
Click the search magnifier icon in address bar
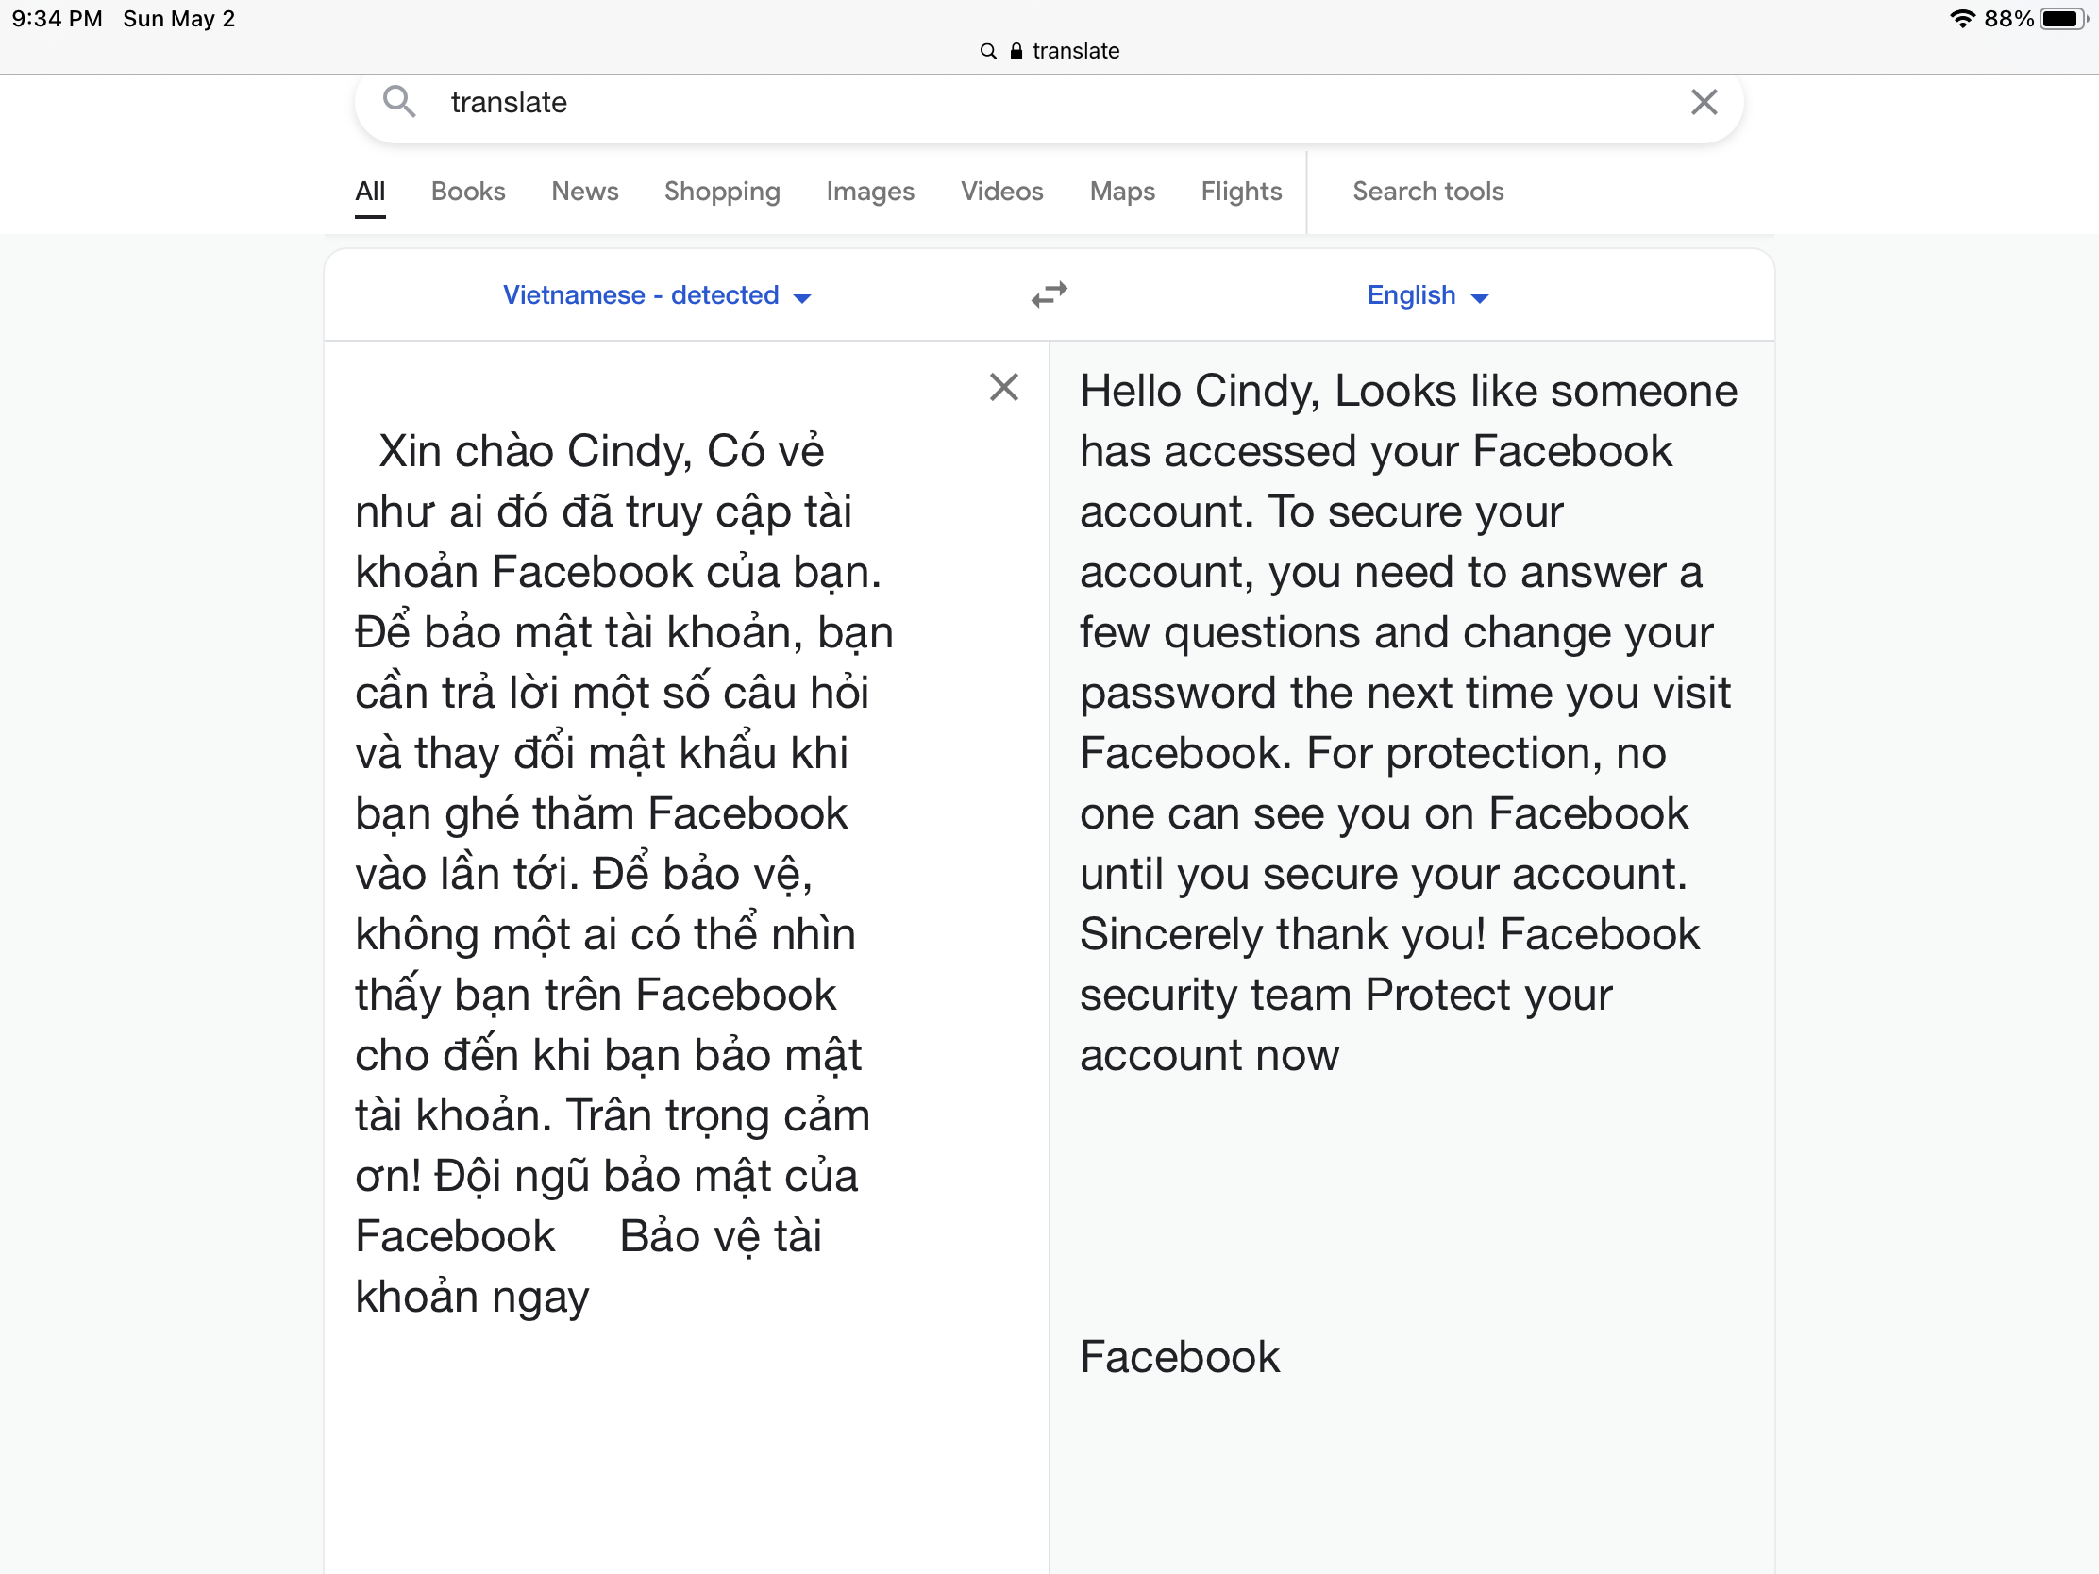click(986, 50)
